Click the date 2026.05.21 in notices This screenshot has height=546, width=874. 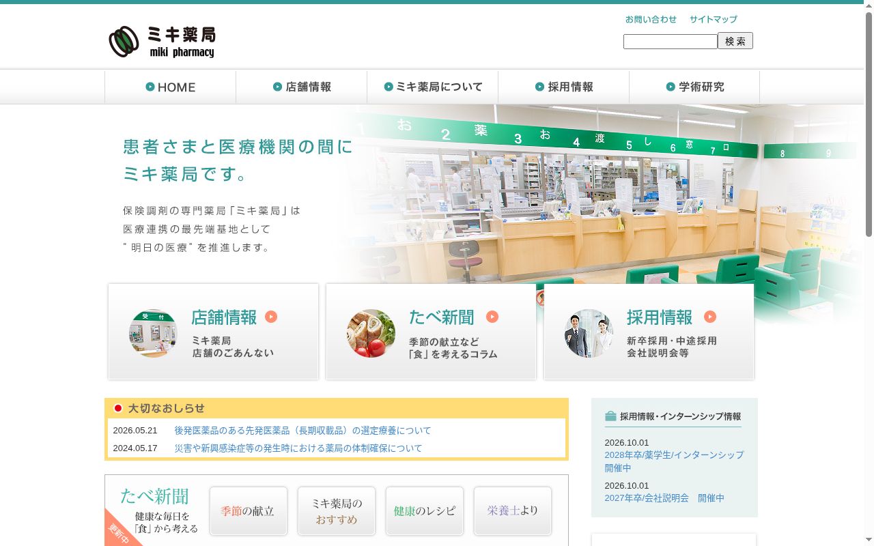135,431
